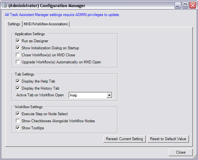Minimize the Configuration Manager window

coord(178,5)
